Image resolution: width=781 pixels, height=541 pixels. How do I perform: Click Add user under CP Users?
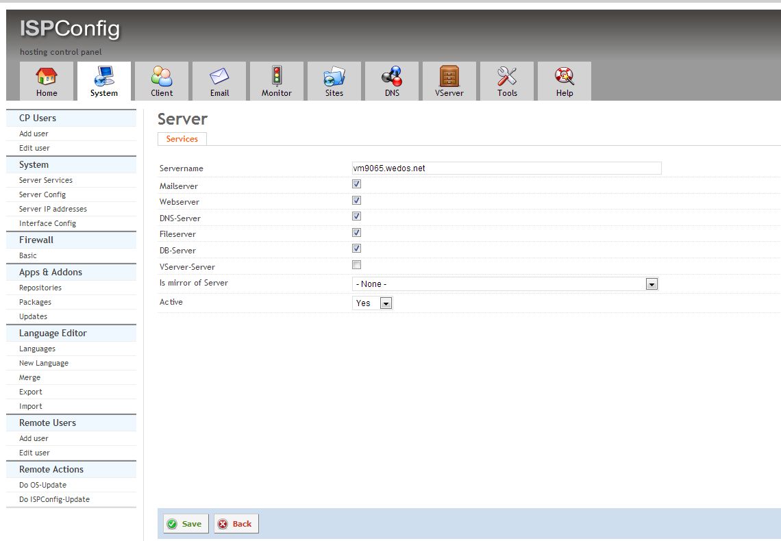[34, 134]
